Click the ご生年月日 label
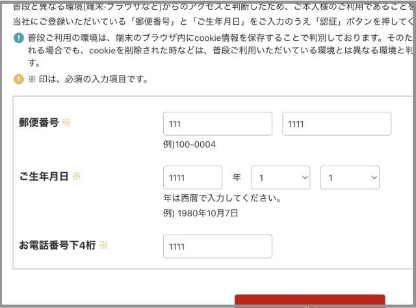416x308 pixels. (x=45, y=177)
